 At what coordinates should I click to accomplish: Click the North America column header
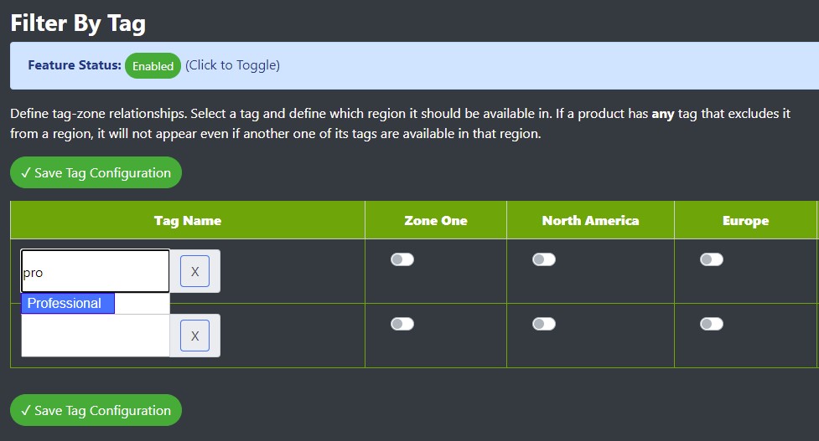coord(590,221)
